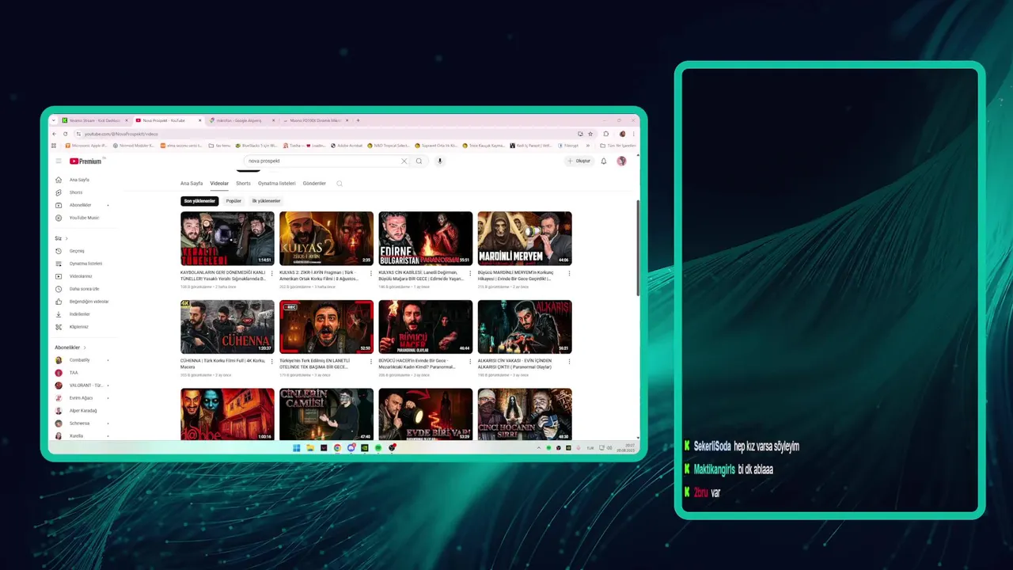Open Chrome icon on taskbar
This screenshot has width=1013, height=570.
tap(337, 448)
